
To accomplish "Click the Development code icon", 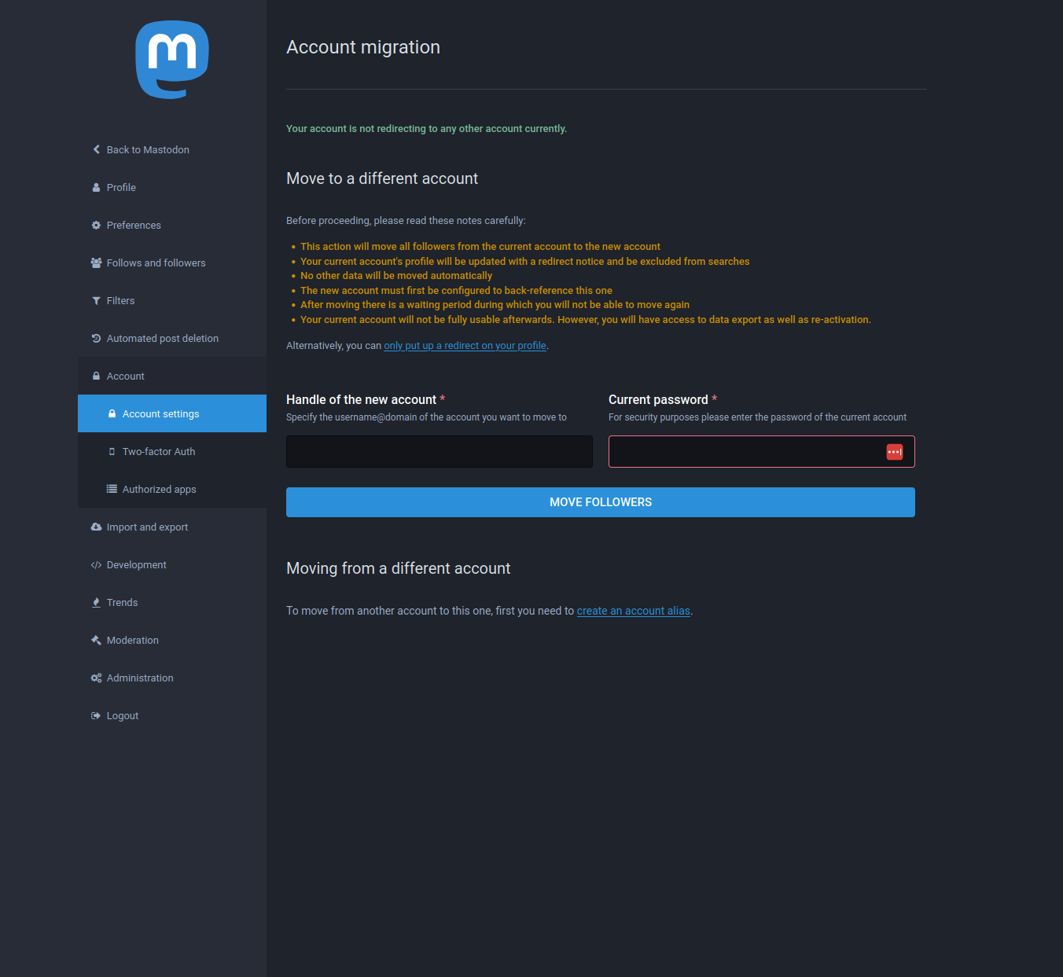I will pos(95,564).
